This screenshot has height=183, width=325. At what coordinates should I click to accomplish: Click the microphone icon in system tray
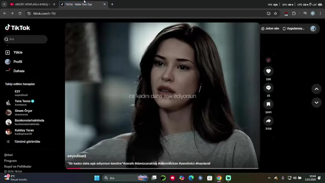[x=283, y=178]
